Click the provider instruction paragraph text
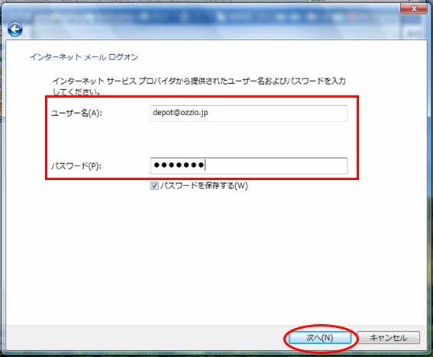Image resolution: width=433 pixels, height=357 pixels. tap(199, 85)
